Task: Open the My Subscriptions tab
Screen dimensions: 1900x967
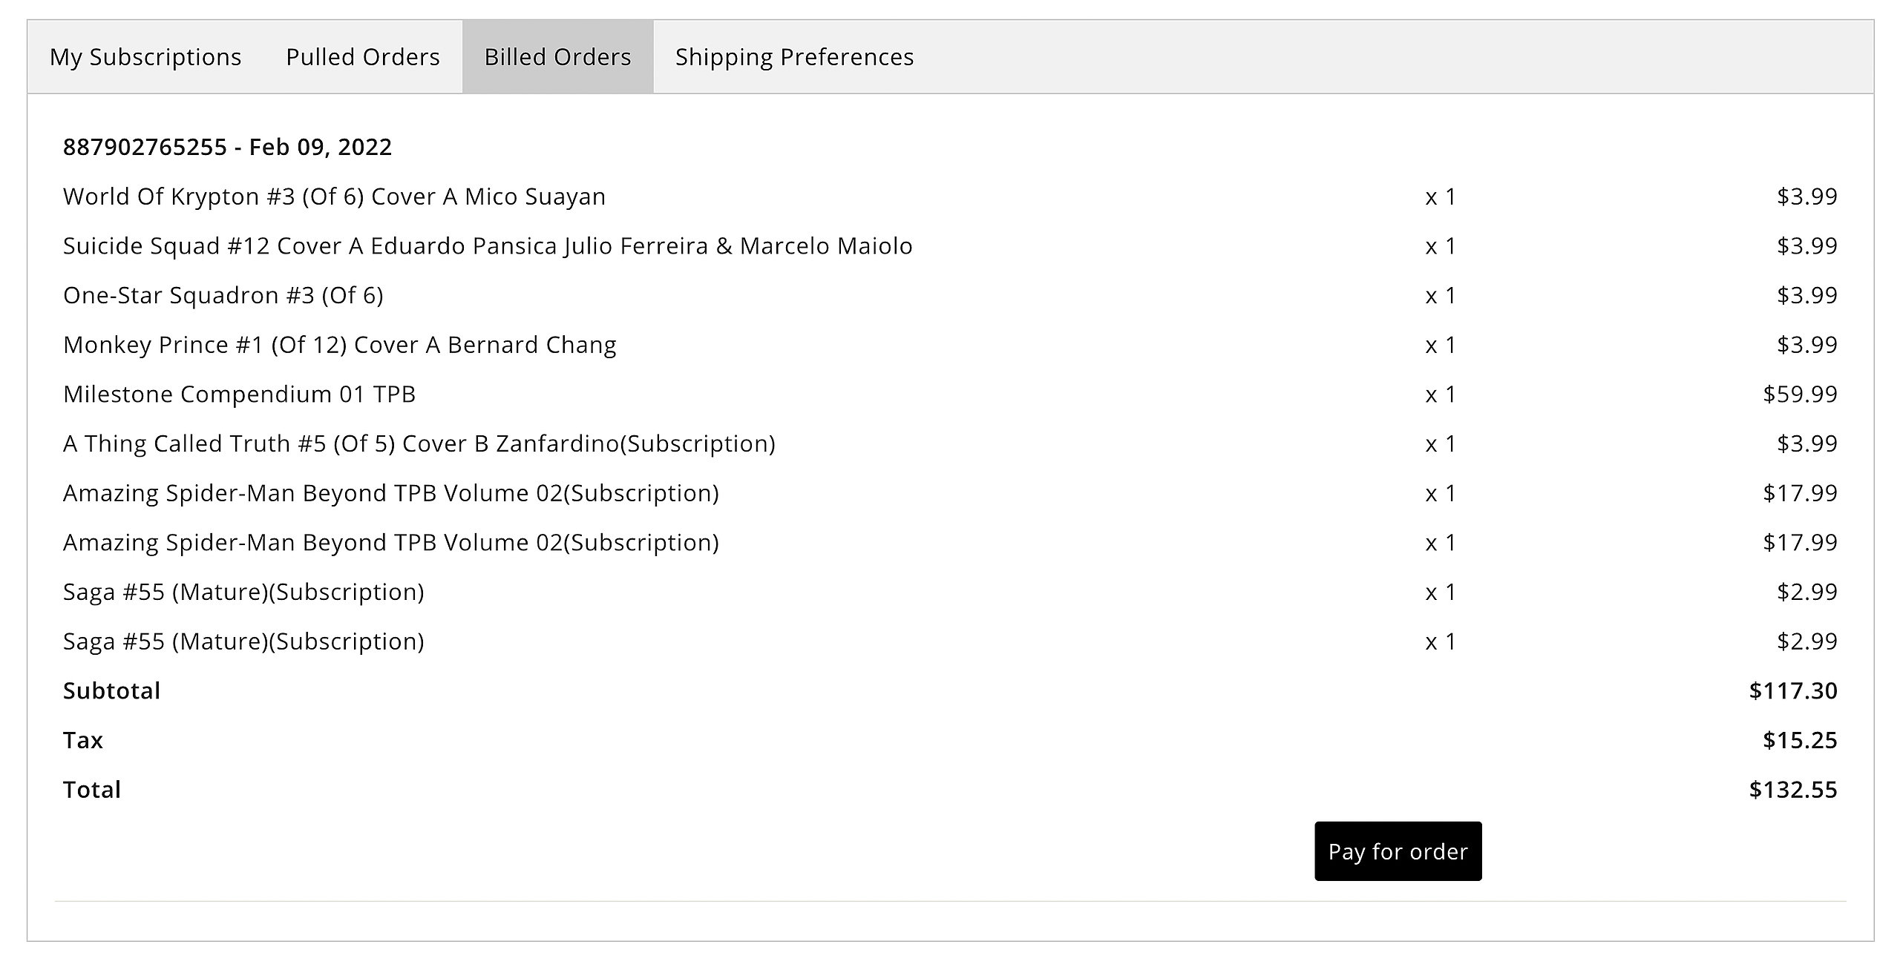Action: (x=145, y=57)
